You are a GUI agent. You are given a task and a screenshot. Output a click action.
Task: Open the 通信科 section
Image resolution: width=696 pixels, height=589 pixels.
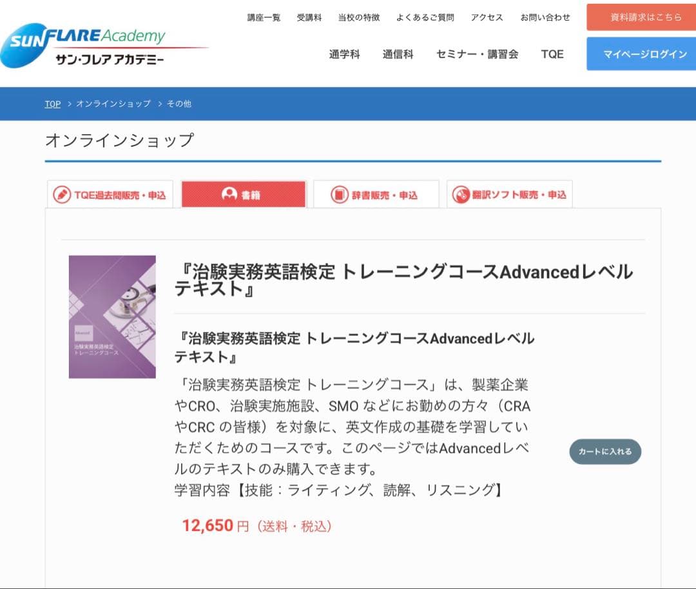pos(398,54)
